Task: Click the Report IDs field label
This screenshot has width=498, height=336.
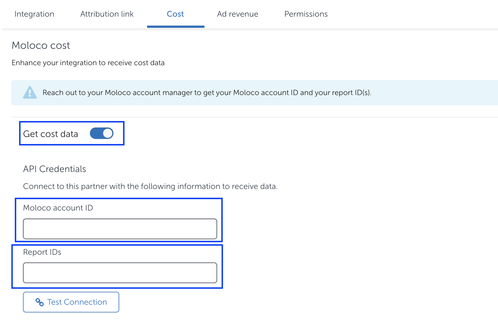Action: (x=42, y=252)
